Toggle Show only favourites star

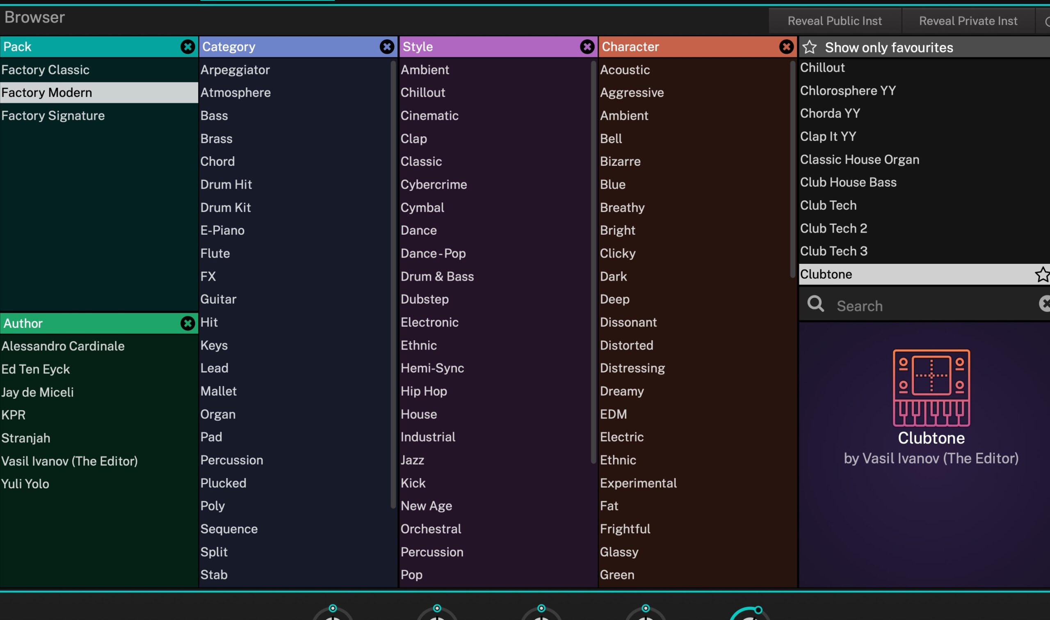tap(810, 47)
